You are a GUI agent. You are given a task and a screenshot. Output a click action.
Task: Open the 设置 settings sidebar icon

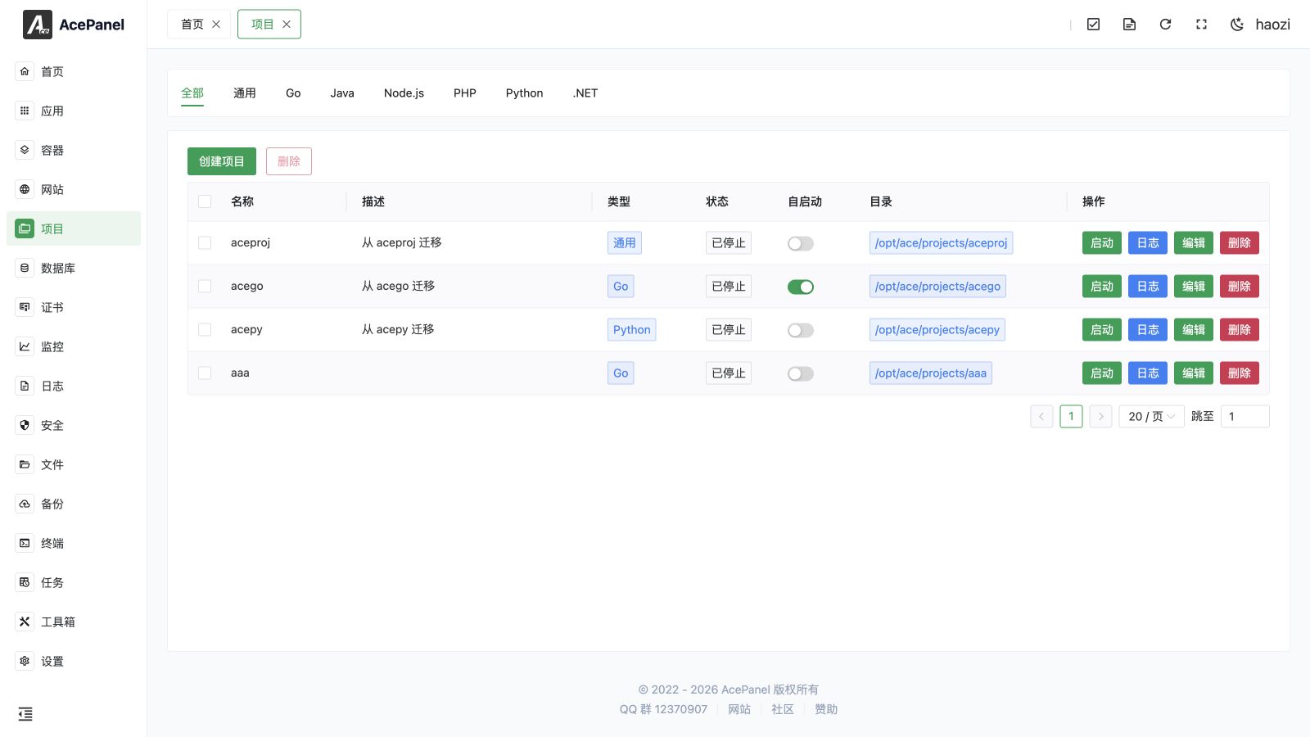[x=25, y=661]
